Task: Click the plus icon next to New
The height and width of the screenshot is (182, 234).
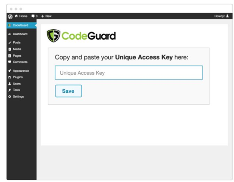Action: click(x=43, y=16)
